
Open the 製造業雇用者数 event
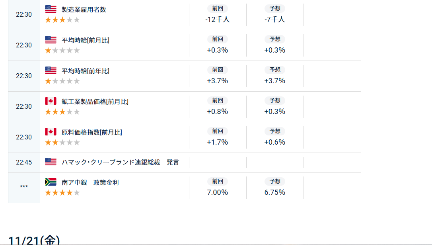pyautogui.click(x=84, y=10)
